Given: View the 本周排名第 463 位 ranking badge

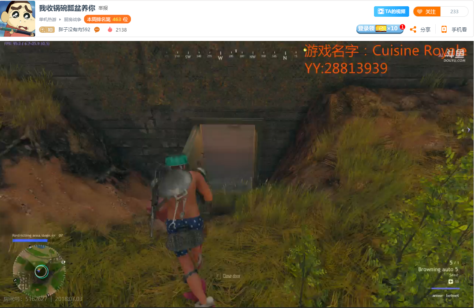Looking at the screenshot, I should [107, 19].
